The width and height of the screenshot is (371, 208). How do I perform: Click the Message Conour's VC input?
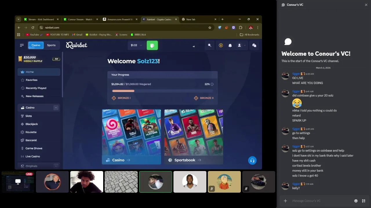(322, 201)
